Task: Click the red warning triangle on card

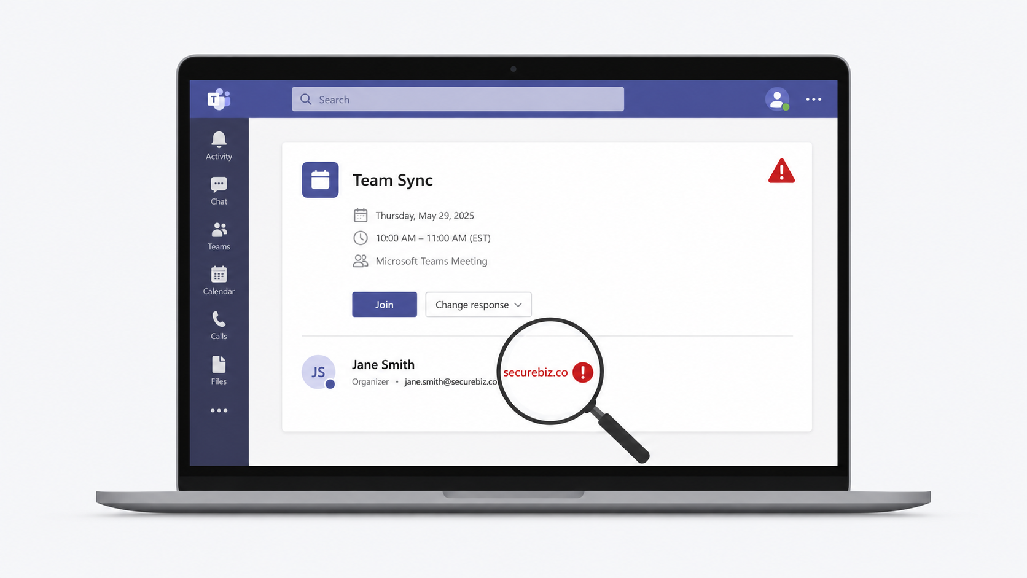Action: point(781,171)
